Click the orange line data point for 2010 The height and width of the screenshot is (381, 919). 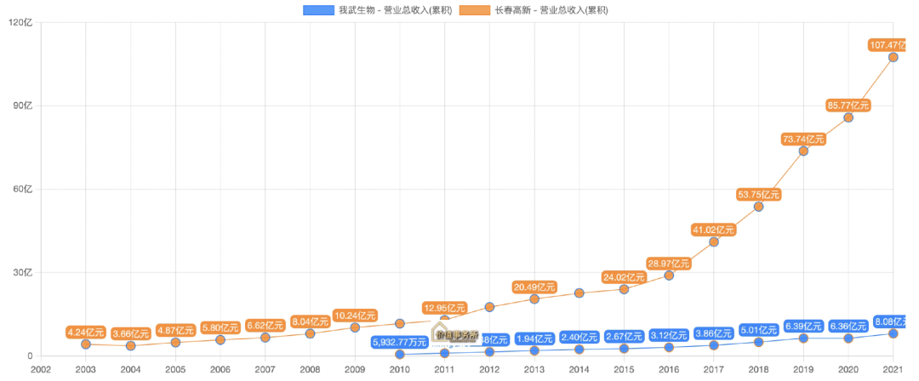click(x=400, y=323)
